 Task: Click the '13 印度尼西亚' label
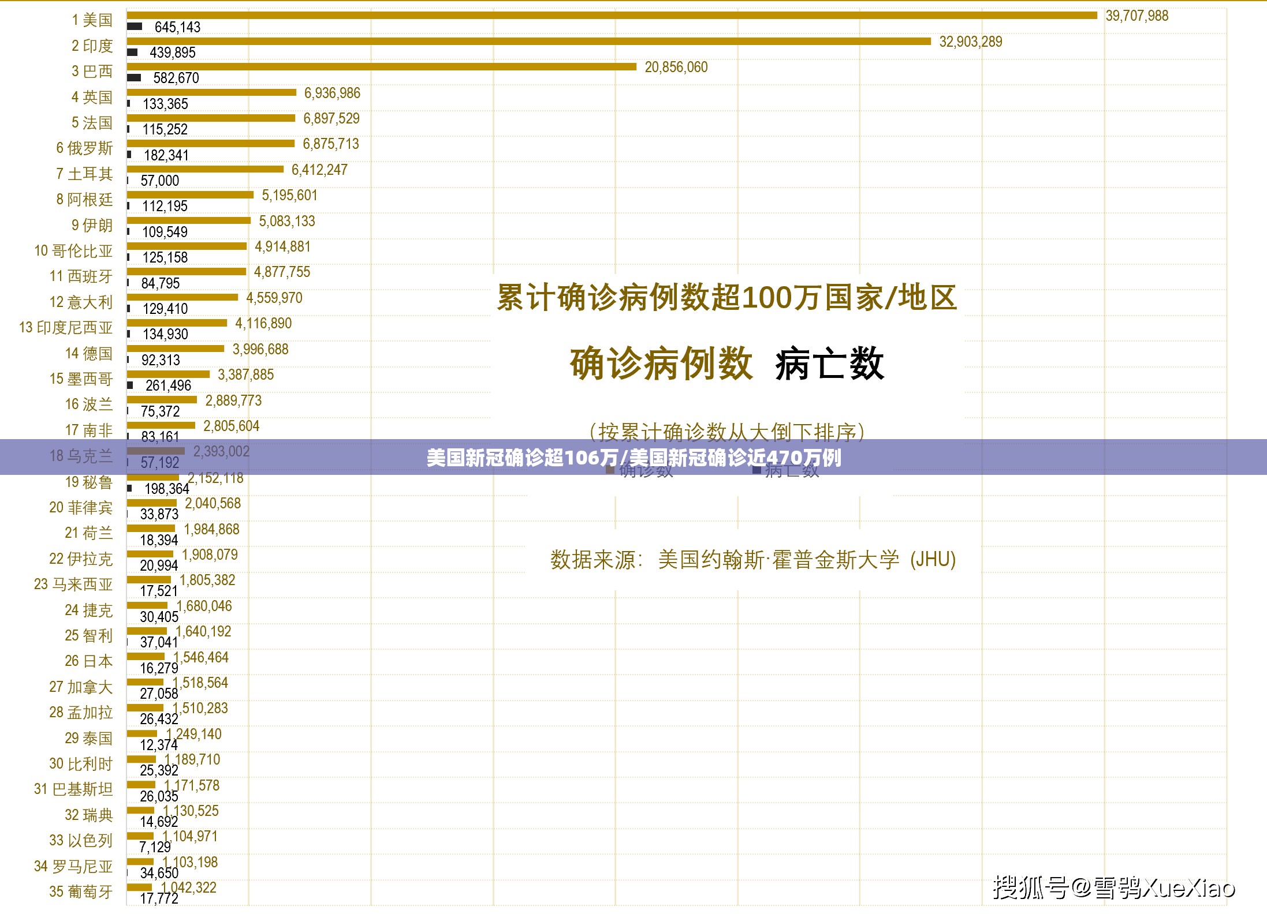click(66, 327)
